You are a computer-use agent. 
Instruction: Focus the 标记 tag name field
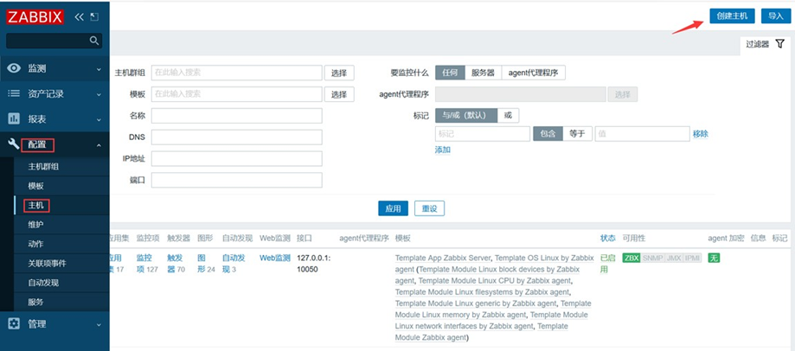click(x=483, y=134)
